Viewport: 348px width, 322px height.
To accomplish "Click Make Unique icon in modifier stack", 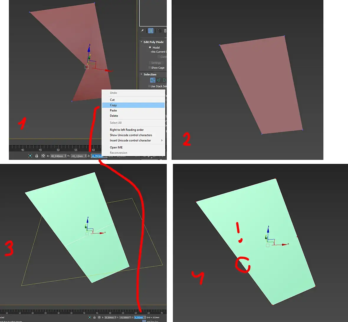I will pos(159,31).
